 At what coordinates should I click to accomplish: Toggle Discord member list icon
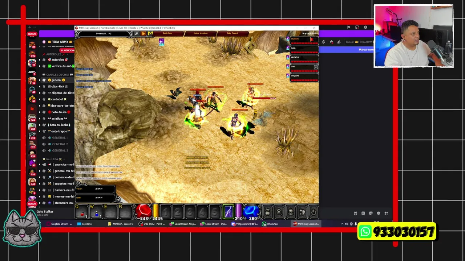(339, 42)
